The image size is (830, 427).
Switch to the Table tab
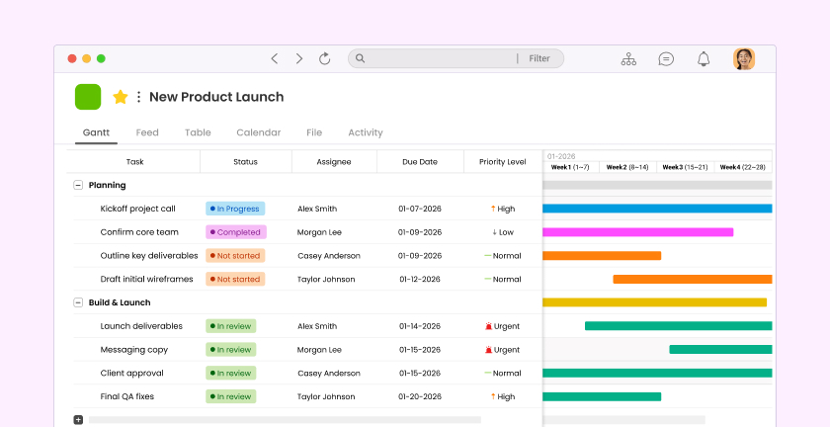[198, 132]
